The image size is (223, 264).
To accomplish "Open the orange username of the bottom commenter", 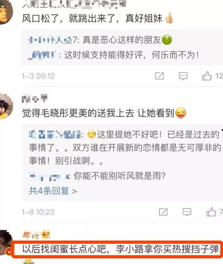I will (x=31, y=235).
